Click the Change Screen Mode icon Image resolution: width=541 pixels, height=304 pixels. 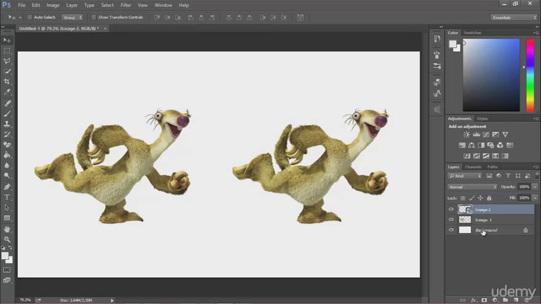tap(7, 280)
